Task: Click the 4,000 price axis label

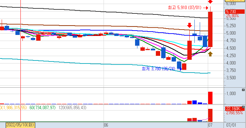Action: click(231, 63)
